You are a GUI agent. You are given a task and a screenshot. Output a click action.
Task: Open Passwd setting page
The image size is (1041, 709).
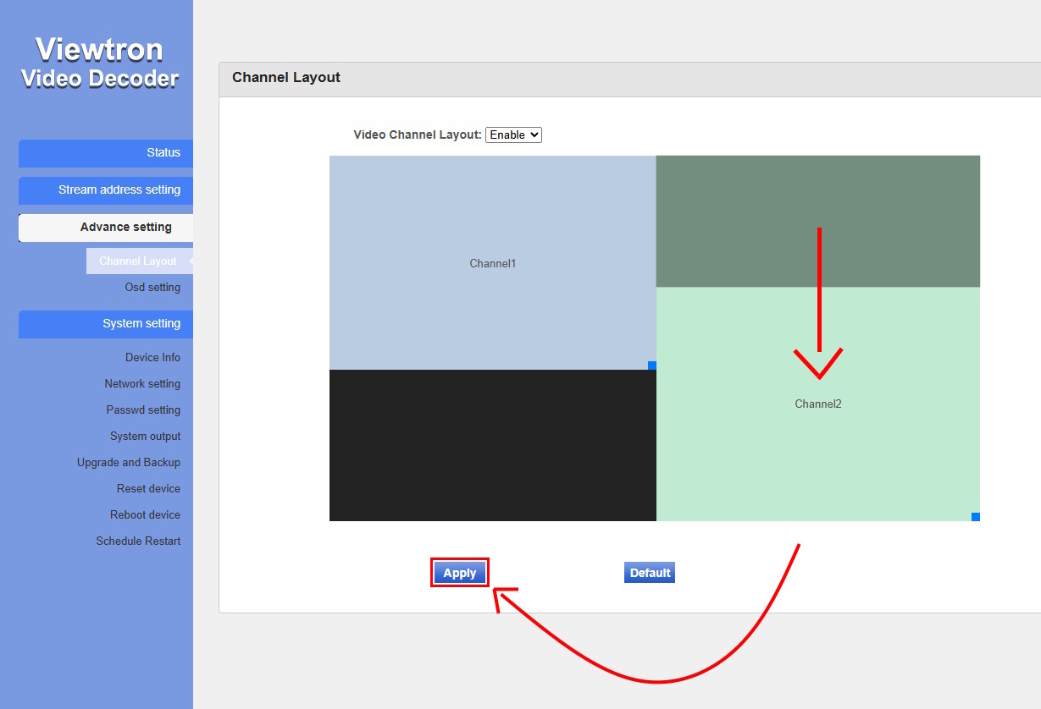click(x=143, y=409)
